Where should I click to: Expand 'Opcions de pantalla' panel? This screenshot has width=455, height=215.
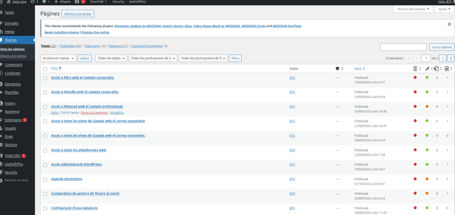pyautogui.click(x=414, y=9)
